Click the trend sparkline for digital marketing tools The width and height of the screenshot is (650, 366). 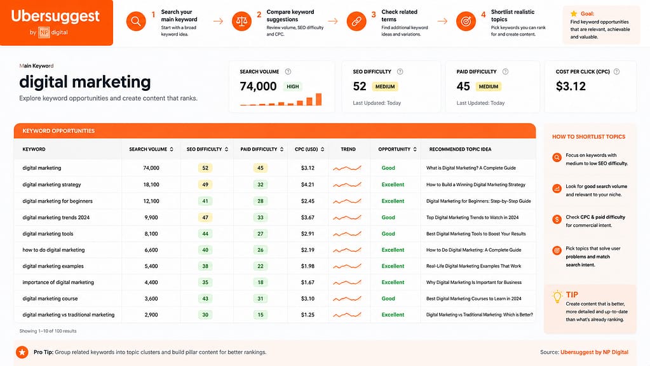[x=347, y=234]
